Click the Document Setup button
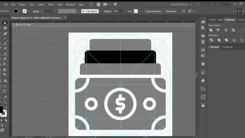The width and height of the screenshot is (245, 138). coord(154,11)
